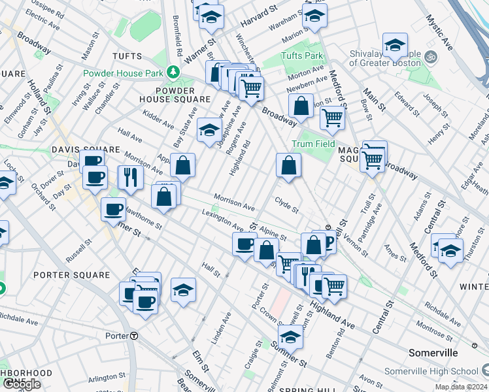Screen dimensions: 489x392
Task: Select the Craigie St street label
Action: 254,355
